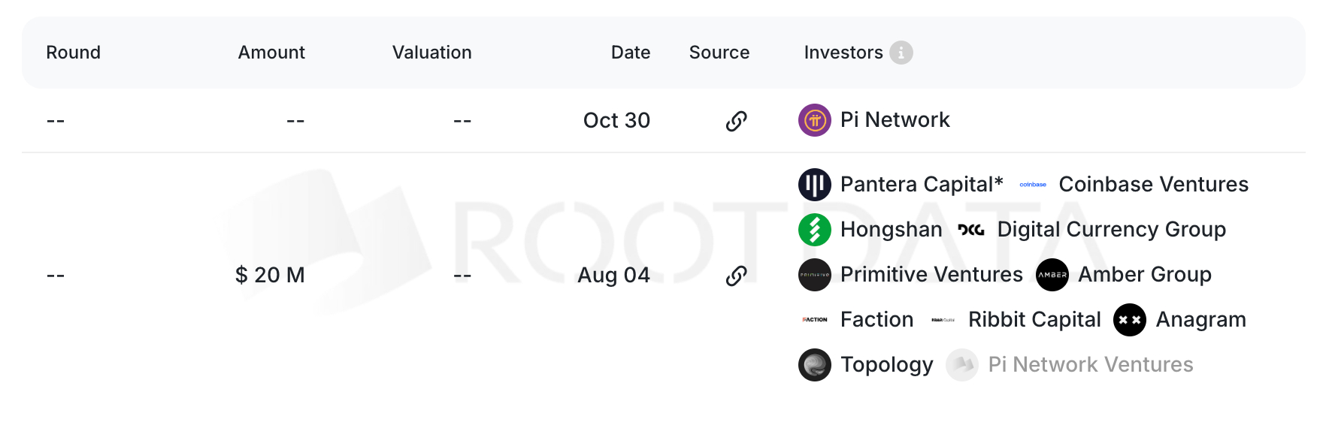Click the Hongshan green logo
The height and width of the screenshot is (422, 1323).
click(814, 230)
